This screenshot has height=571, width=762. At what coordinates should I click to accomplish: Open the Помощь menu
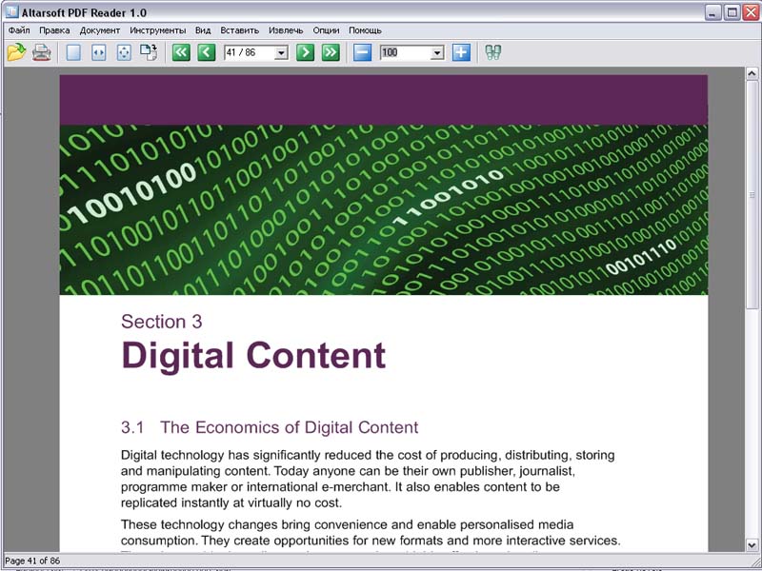(365, 30)
